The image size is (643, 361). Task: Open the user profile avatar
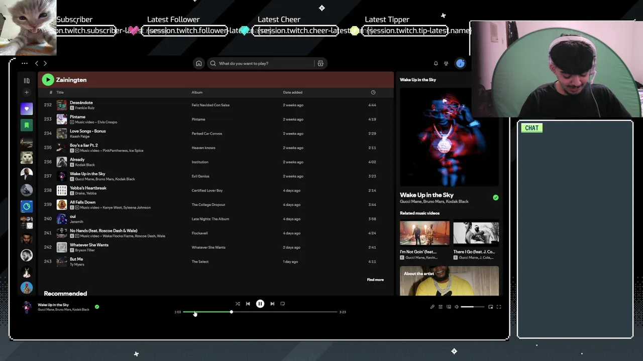(x=460, y=63)
